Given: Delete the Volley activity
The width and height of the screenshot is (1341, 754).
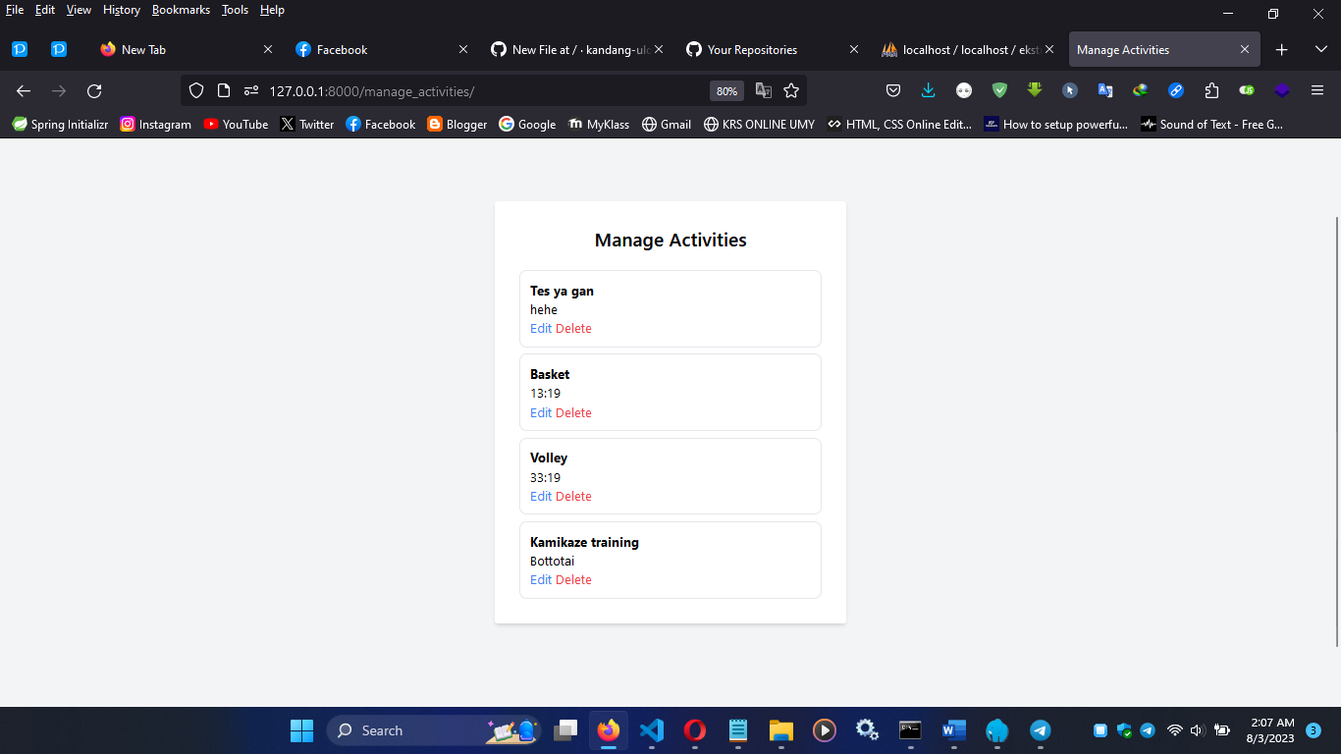Looking at the screenshot, I should pyautogui.click(x=573, y=496).
